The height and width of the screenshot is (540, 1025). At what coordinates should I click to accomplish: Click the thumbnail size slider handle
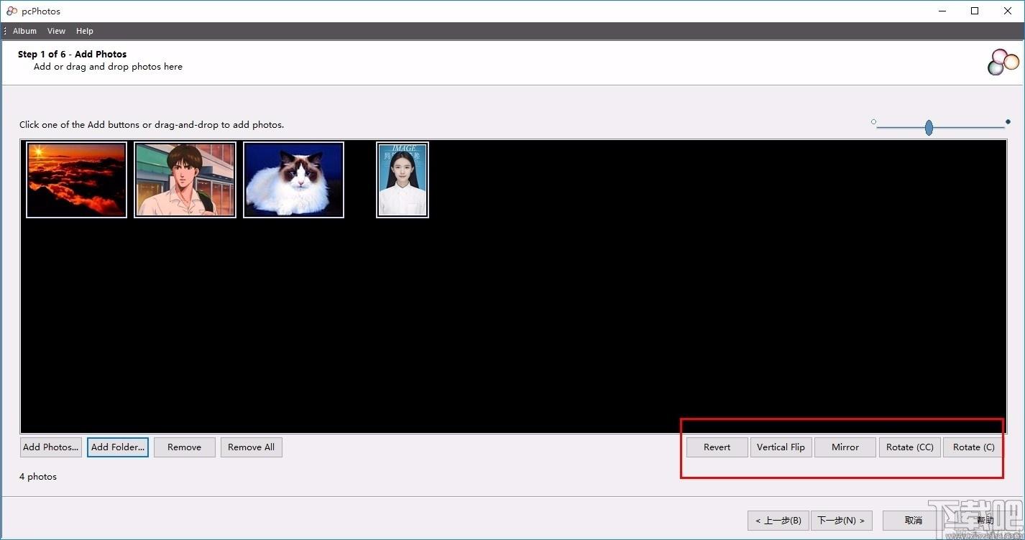[x=929, y=128]
